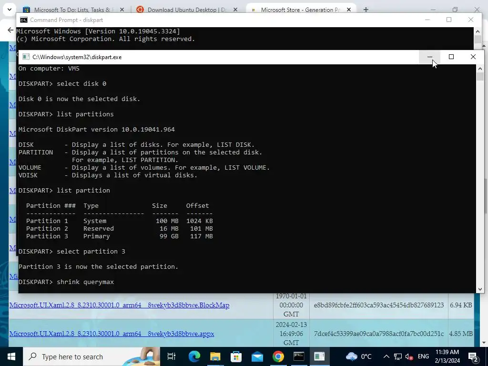Switch to Command Prompt taskbar icon
The height and width of the screenshot is (366, 488).
pyautogui.click(x=299, y=356)
